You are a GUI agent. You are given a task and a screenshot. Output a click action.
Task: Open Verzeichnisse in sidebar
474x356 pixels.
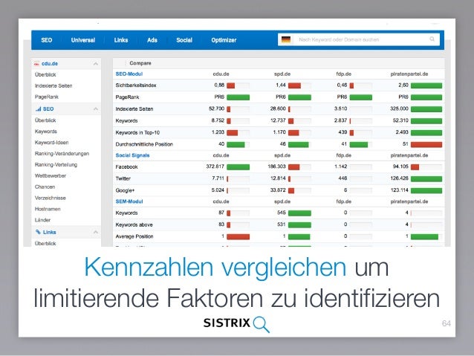51,198
